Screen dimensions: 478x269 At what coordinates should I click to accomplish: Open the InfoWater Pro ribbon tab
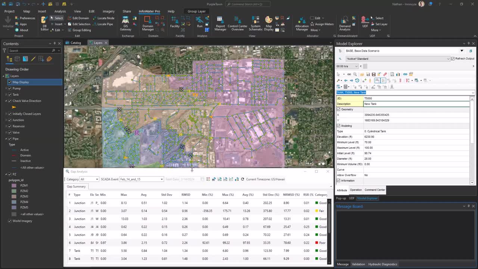[x=149, y=11]
